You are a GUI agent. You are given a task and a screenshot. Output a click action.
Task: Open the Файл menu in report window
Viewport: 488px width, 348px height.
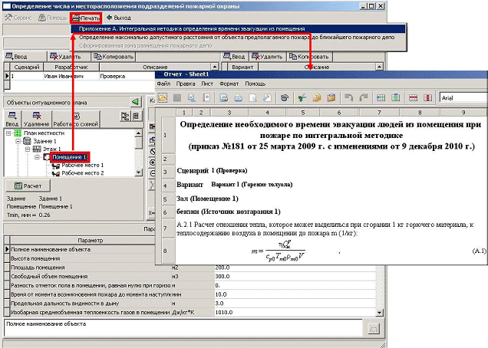click(163, 83)
